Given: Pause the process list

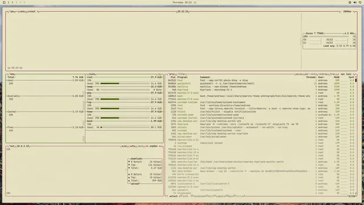Looking at the screenshot, I should click(x=299, y=74).
